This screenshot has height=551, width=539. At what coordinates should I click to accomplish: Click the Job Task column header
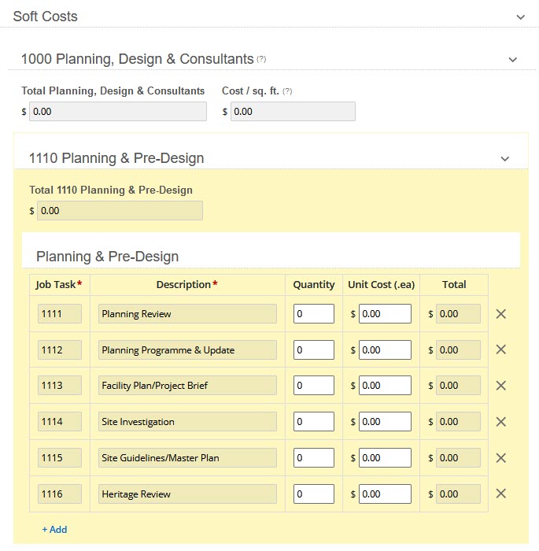tap(59, 285)
